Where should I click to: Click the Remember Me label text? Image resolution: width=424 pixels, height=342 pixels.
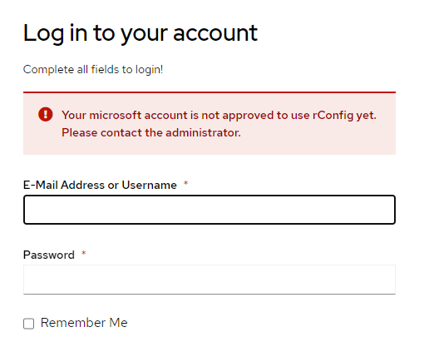84,323
